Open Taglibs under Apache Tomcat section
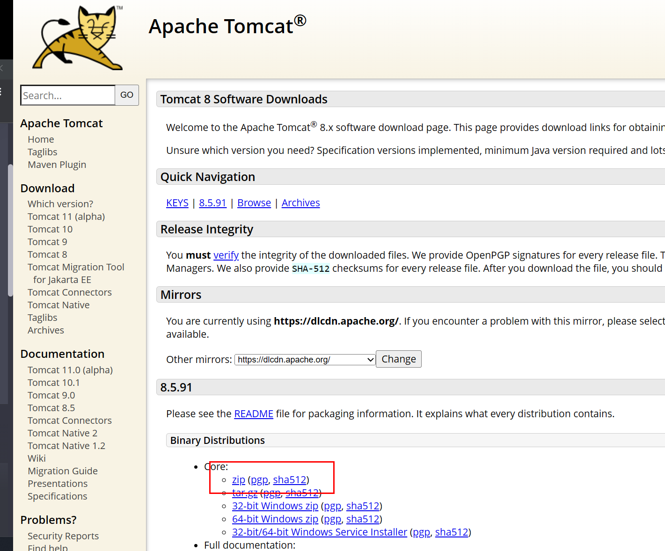The width and height of the screenshot is (665, 551). click(42, 152)
